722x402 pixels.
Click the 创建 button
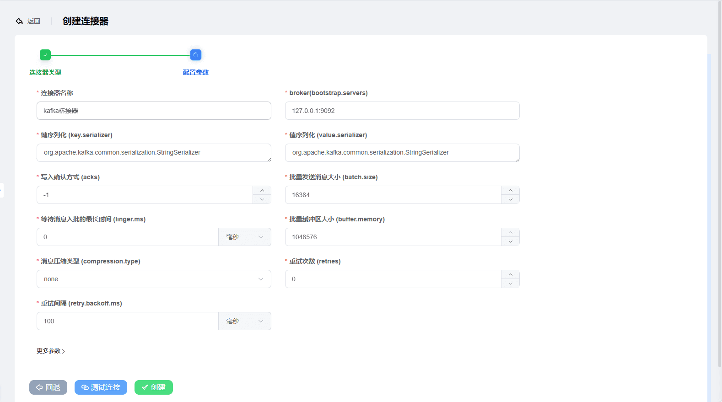pyautogui.click(x=154, y=387)
